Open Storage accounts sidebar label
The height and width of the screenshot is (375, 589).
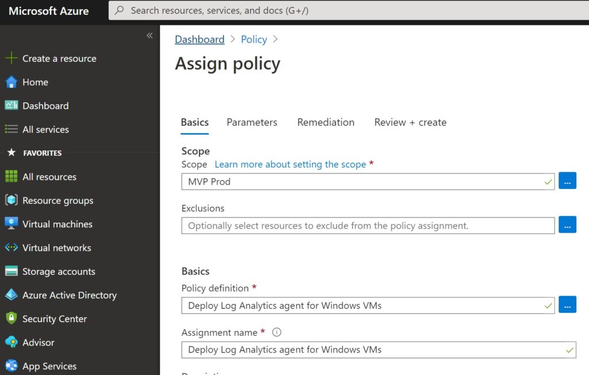coord(59,271)
